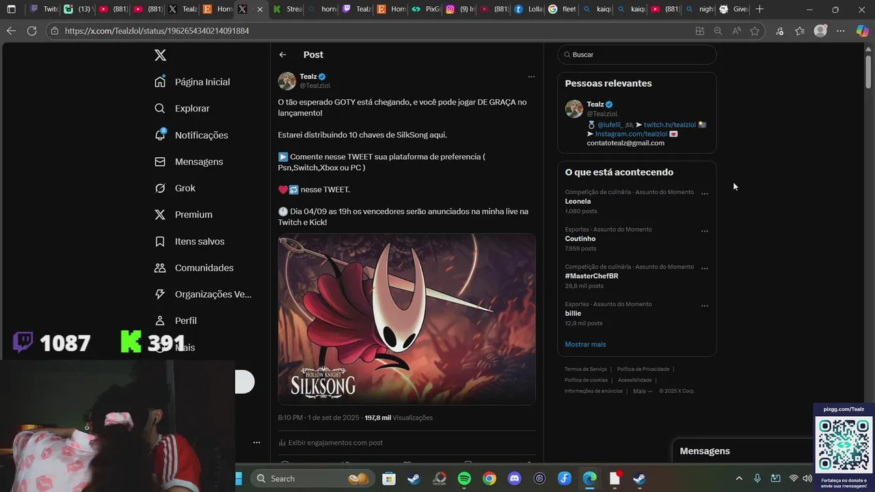Open Wi-Fi settings in system tray
Image resolution: width=875 pixels, height=492 pixels.
coord(794,478)
